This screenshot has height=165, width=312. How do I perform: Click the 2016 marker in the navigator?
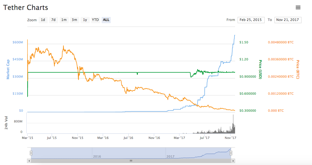coord(97,156)
